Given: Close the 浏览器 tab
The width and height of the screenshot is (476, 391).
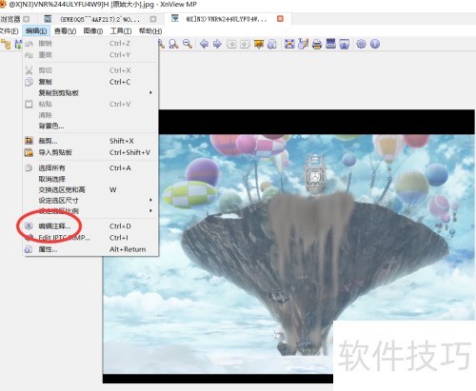Looking at the screenshot, I should point(27,19).
